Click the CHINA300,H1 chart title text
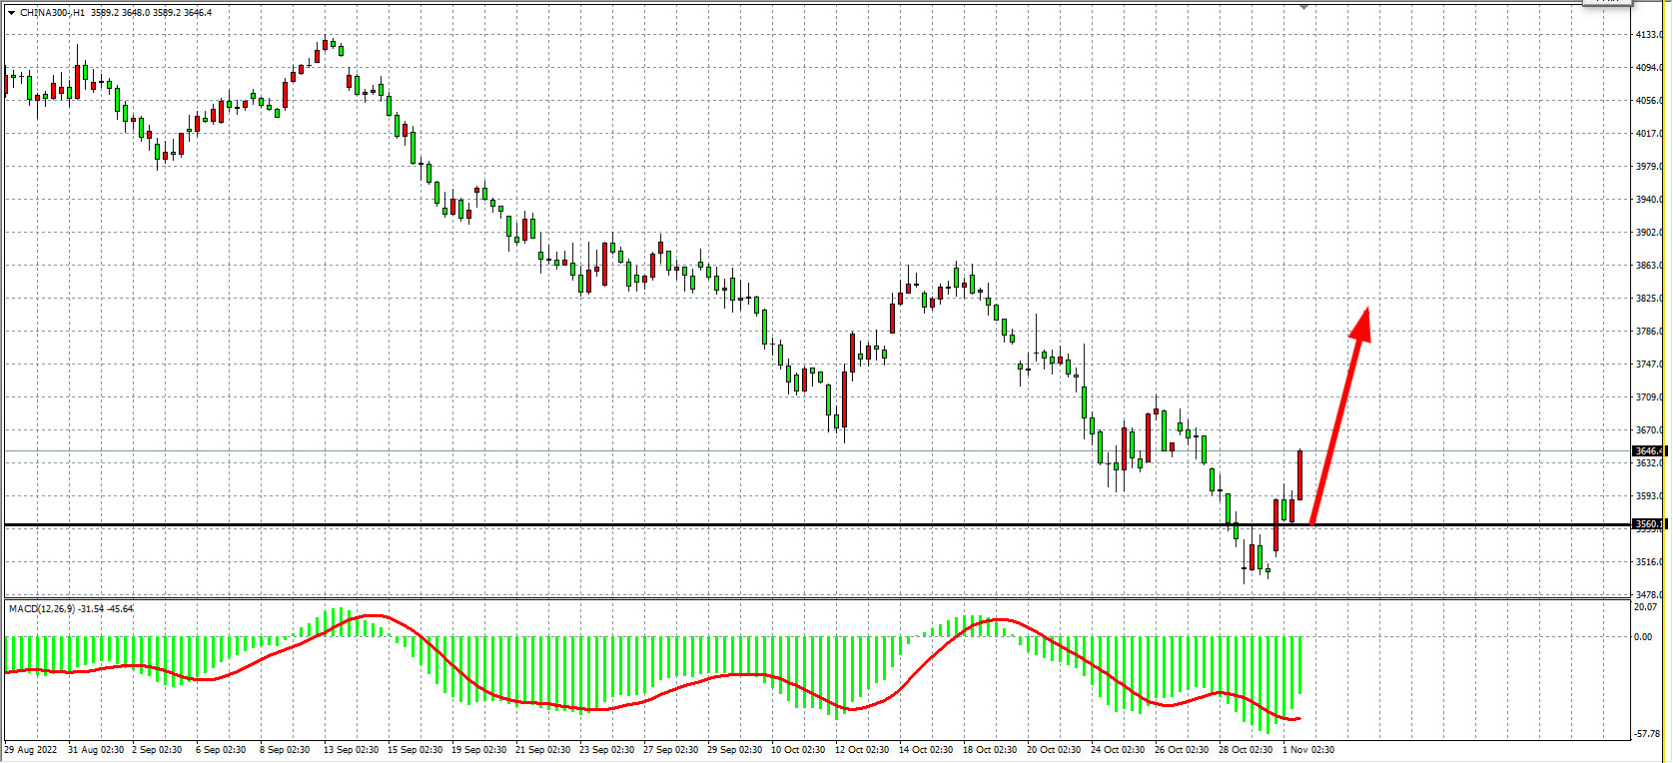Screen dimensions: 1673x763 point(52,13)
